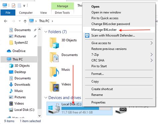
Task: Collapse the Folders (7) group
Action: point(46,32)
